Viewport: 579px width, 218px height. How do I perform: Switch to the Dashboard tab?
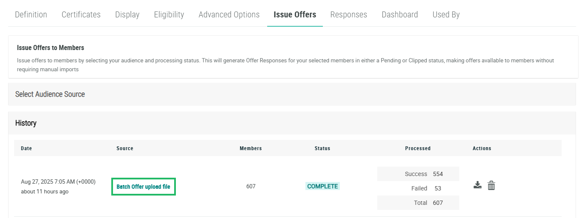pyautogui.click(x=400, y=14)
